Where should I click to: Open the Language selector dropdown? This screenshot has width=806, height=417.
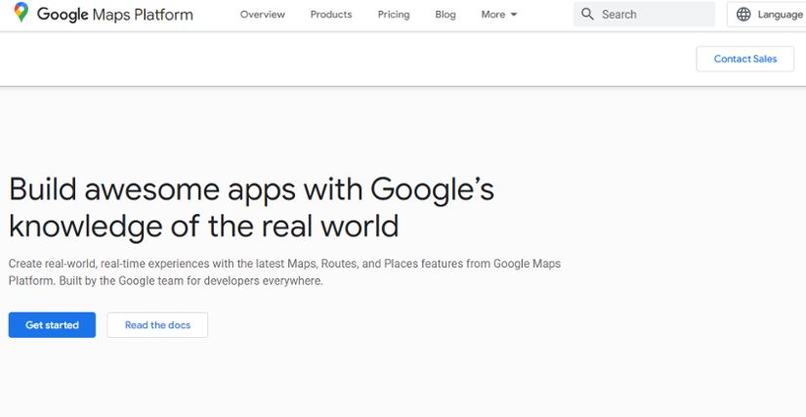point(766,15)
